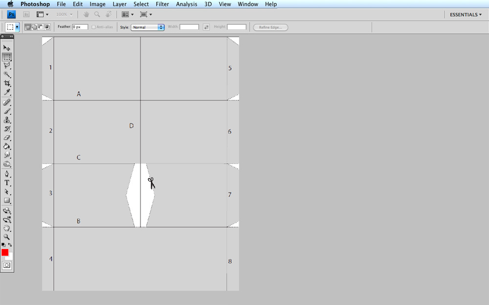Swap width and height values
Viewport: 489px width, 305px height.
pos(206,27)
